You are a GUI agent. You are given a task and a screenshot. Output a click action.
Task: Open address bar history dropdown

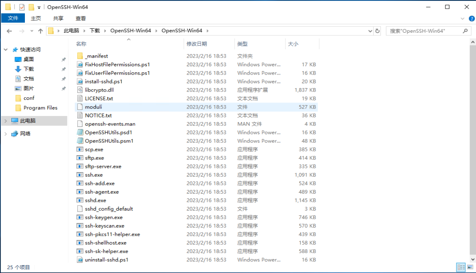coord(370,31)
